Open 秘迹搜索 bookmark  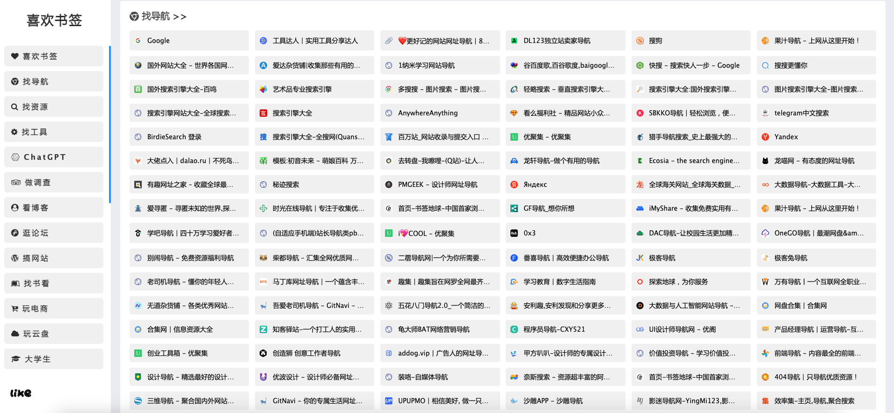314,185
